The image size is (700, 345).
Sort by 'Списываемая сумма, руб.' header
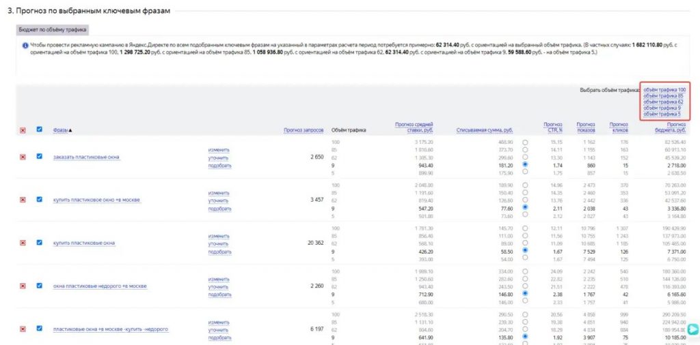pyautogui.click(x=485, y=130)
